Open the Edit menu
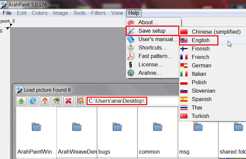Viewport: 246px width, 159px height. click(x=22, y=13)
